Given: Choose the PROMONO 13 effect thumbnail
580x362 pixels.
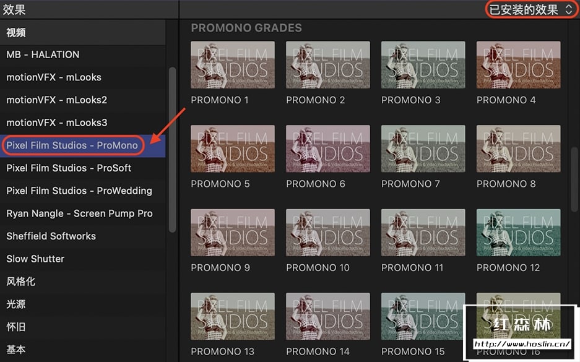Looking at the screenshot, I should pos(233,317).
